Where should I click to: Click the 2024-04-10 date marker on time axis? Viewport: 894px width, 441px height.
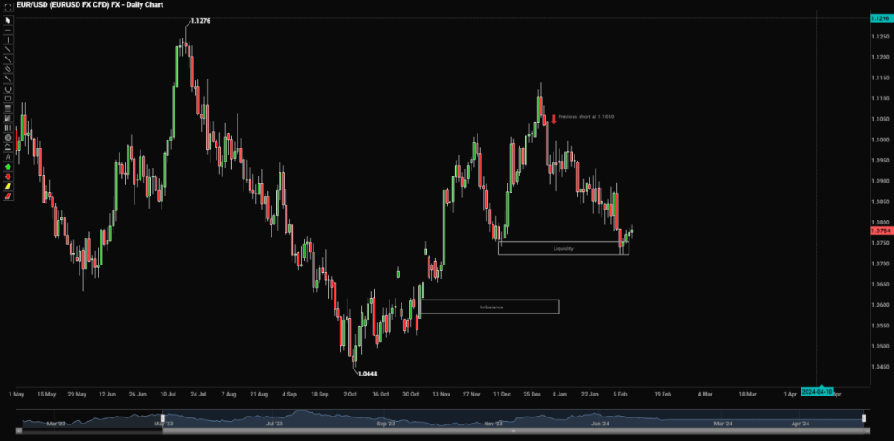817,391
